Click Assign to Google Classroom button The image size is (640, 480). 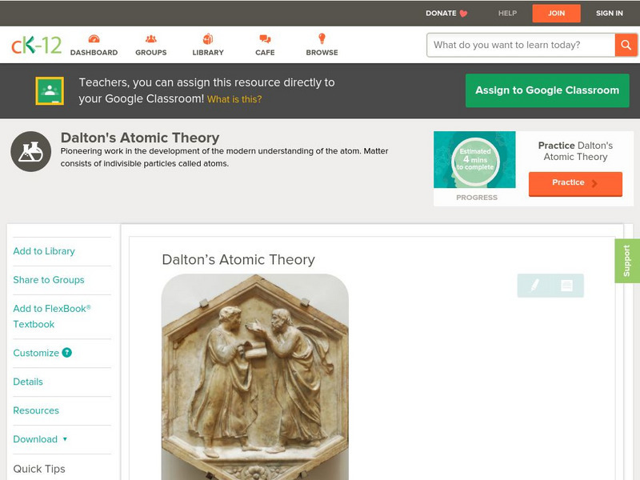click(x=547, y=90)
